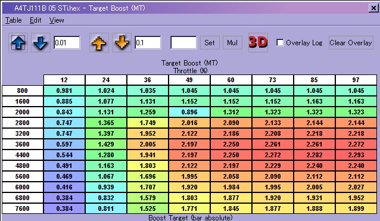
Task: Select the throttle column header 49
Action: (x=189, y=80)
